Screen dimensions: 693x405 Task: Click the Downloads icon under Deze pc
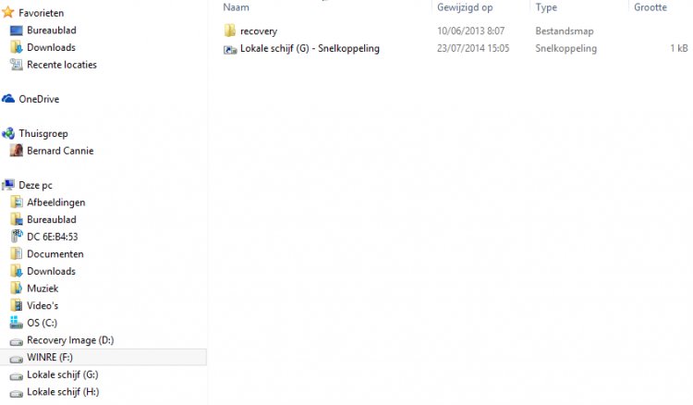point(17,271)
